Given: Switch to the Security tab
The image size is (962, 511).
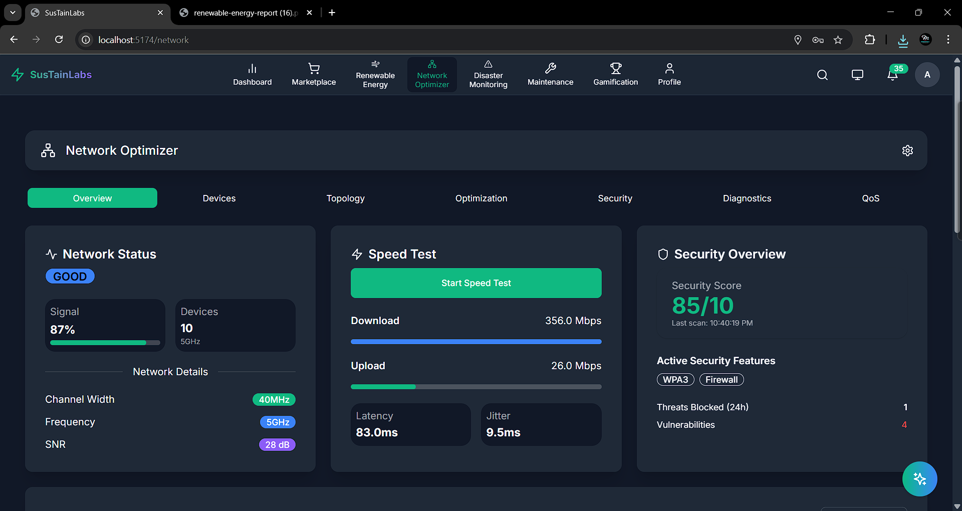Looking at the screenshot, I should [x=615, y=198].
